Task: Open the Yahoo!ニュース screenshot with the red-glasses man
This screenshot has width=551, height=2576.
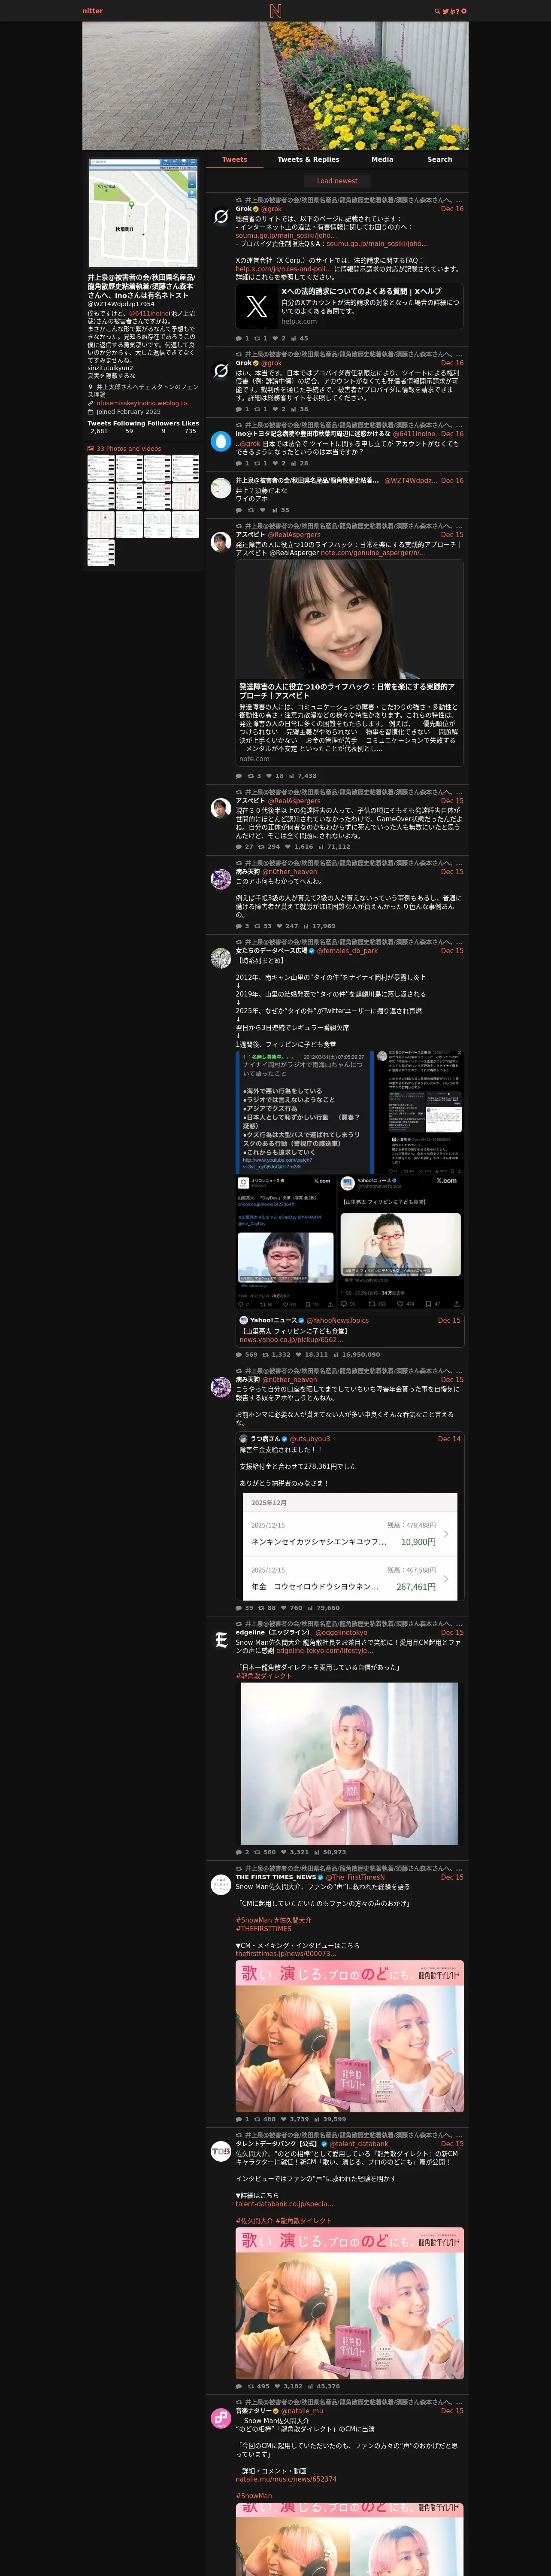Action: tap(401, 1241)
